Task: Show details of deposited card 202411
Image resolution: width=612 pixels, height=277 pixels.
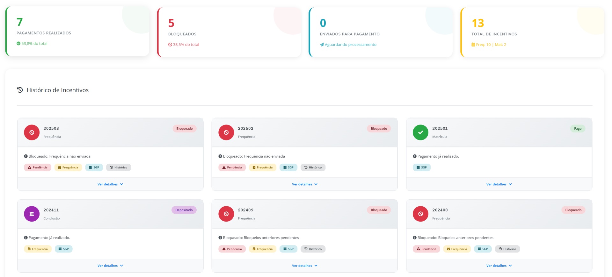Action: [110, 266]
